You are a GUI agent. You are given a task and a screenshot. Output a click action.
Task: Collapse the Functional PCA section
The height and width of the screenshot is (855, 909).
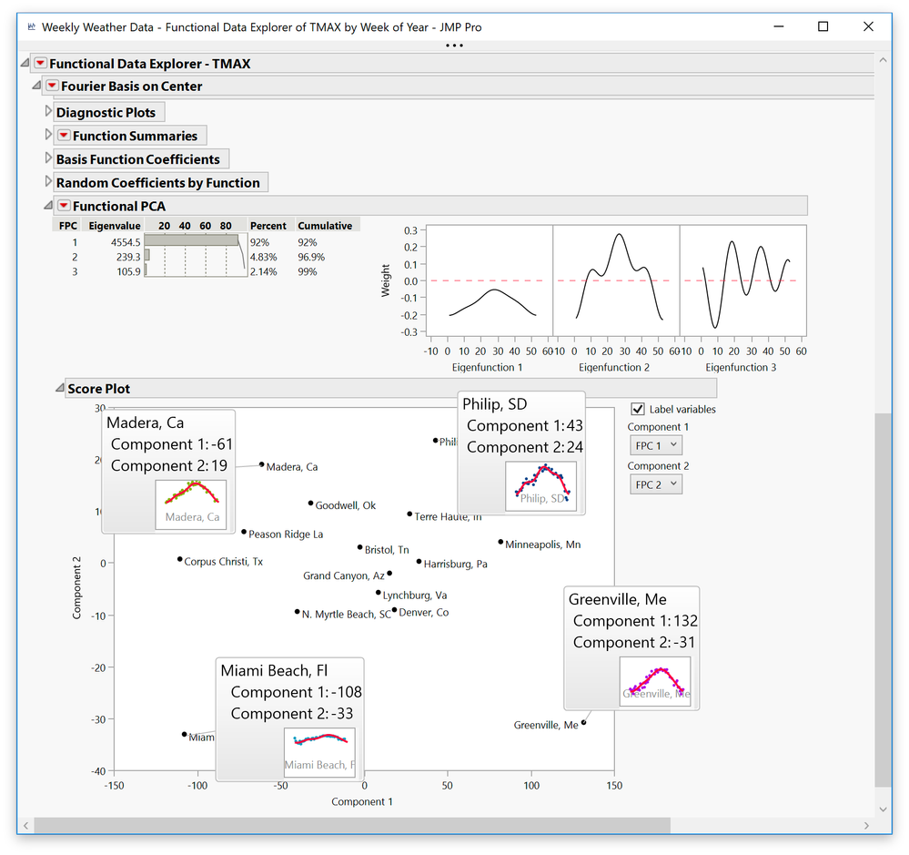click(x=48, y=206)
